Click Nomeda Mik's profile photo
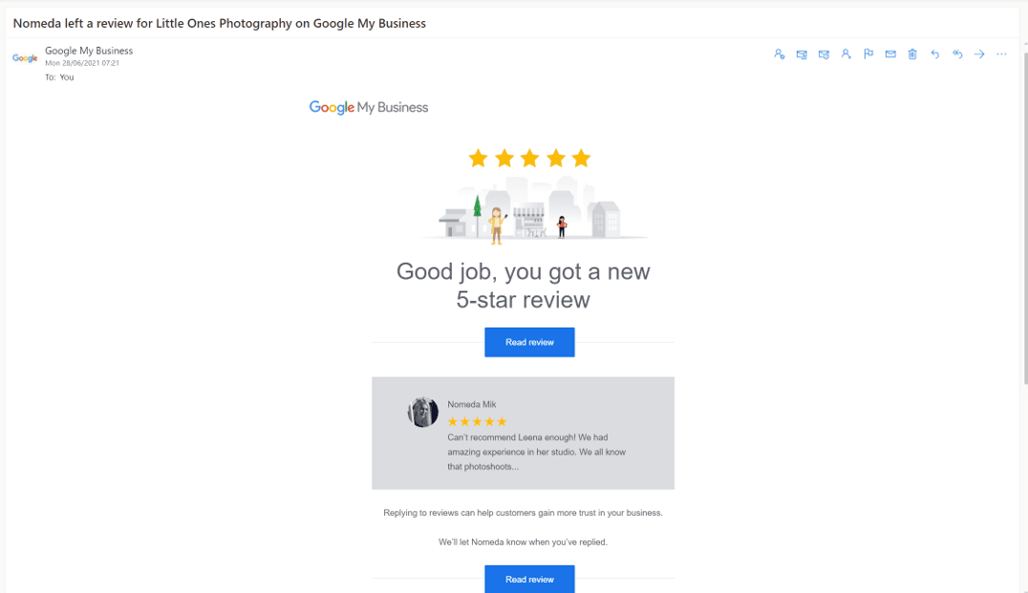Viewport: 1028px width, 593px height. 423,413
